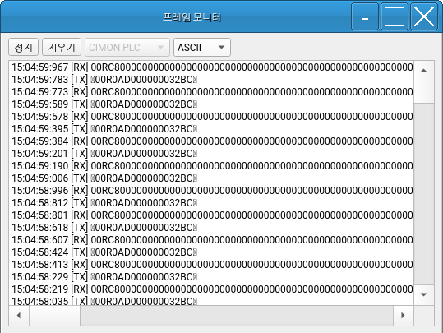Open the CIMON PLC device dropdown
443x333 pixels.
pyautogui.click(x=127, y=47)
